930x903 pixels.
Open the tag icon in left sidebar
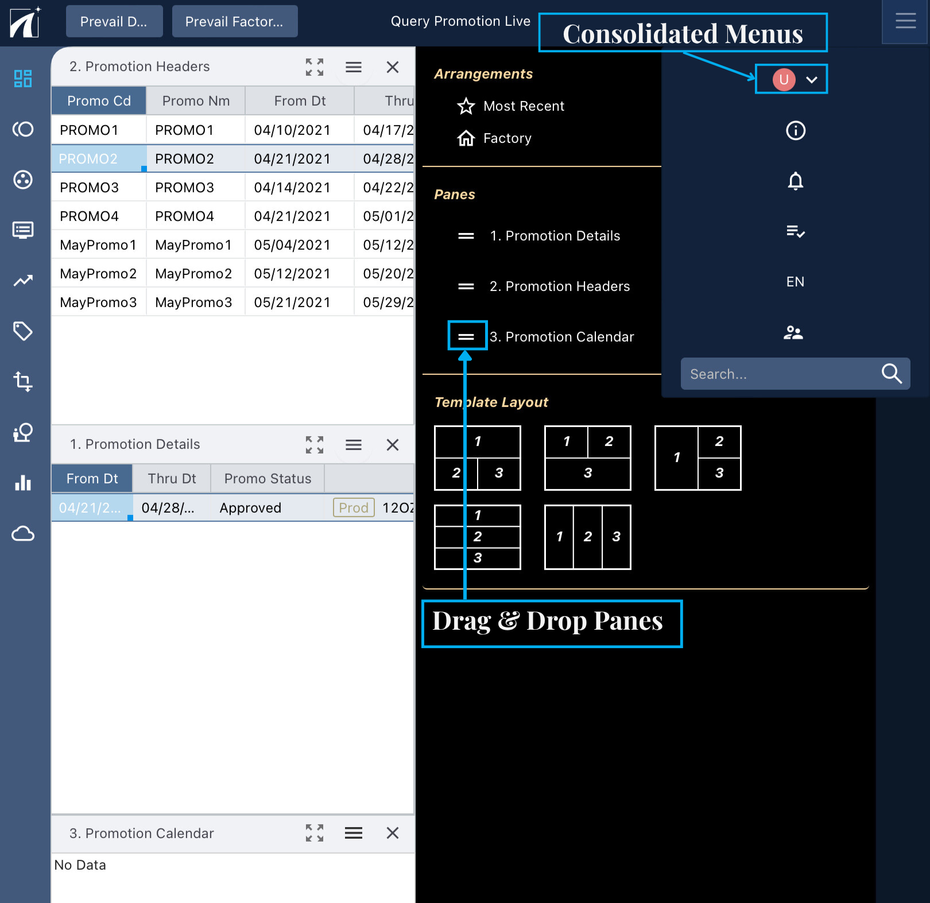[x=22, y=331]
